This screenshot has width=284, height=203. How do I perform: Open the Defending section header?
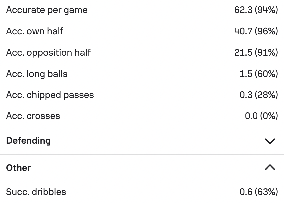point(142,141)
